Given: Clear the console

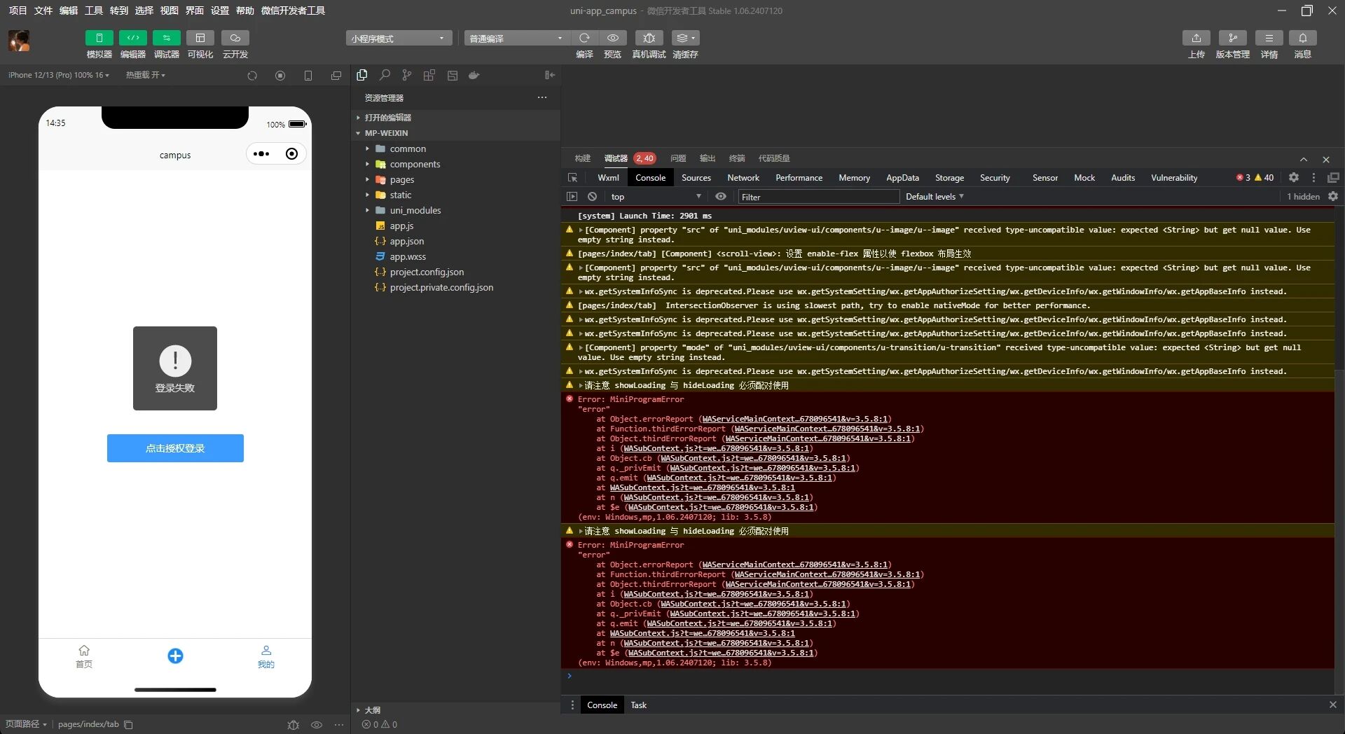Looking at the screenshot, I should click(592, 197).
